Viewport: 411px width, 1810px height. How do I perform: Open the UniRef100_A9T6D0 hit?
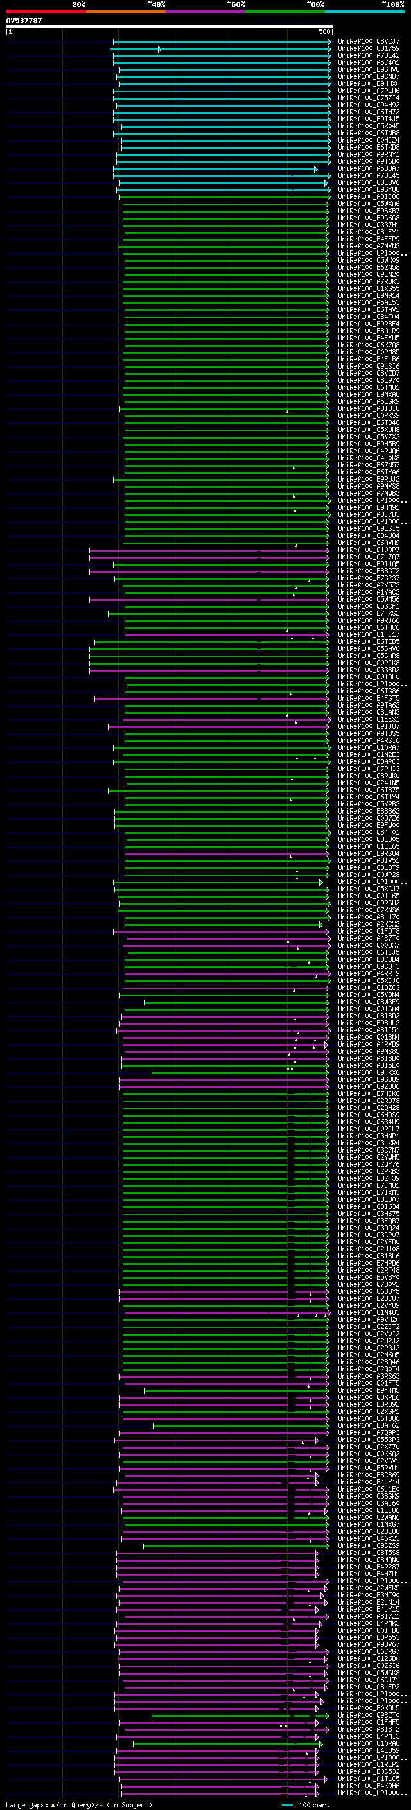368,162
